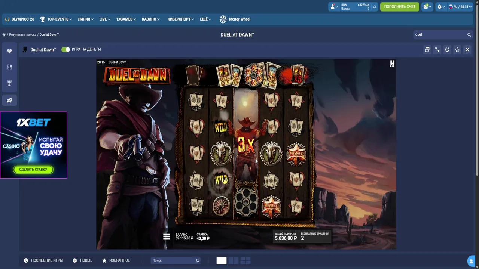This screenshot has height=269, width=479.
Task: Expand the ЛИНИЯ menu
Action: tap(86, 19)
